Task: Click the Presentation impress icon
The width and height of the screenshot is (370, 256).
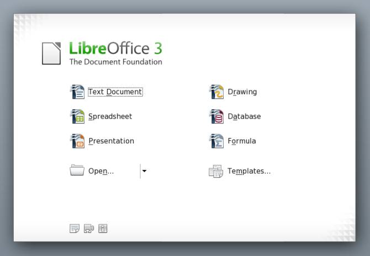Action: click(77, 141)
